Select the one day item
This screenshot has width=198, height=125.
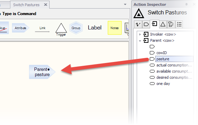(x=163, y=84)
